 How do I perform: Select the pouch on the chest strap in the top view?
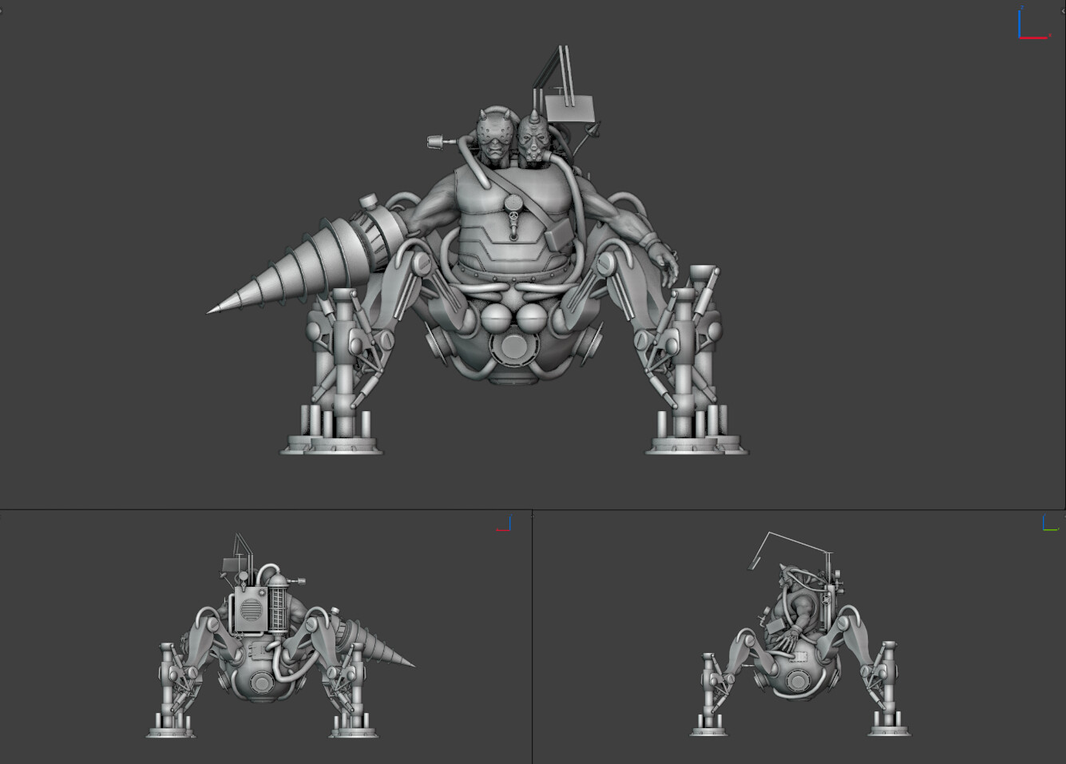(557, 234)
